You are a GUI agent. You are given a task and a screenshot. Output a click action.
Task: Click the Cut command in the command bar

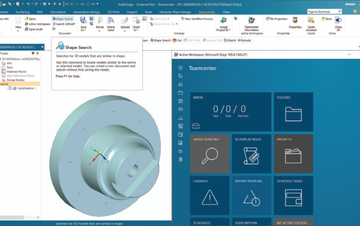tap(177, 40)
